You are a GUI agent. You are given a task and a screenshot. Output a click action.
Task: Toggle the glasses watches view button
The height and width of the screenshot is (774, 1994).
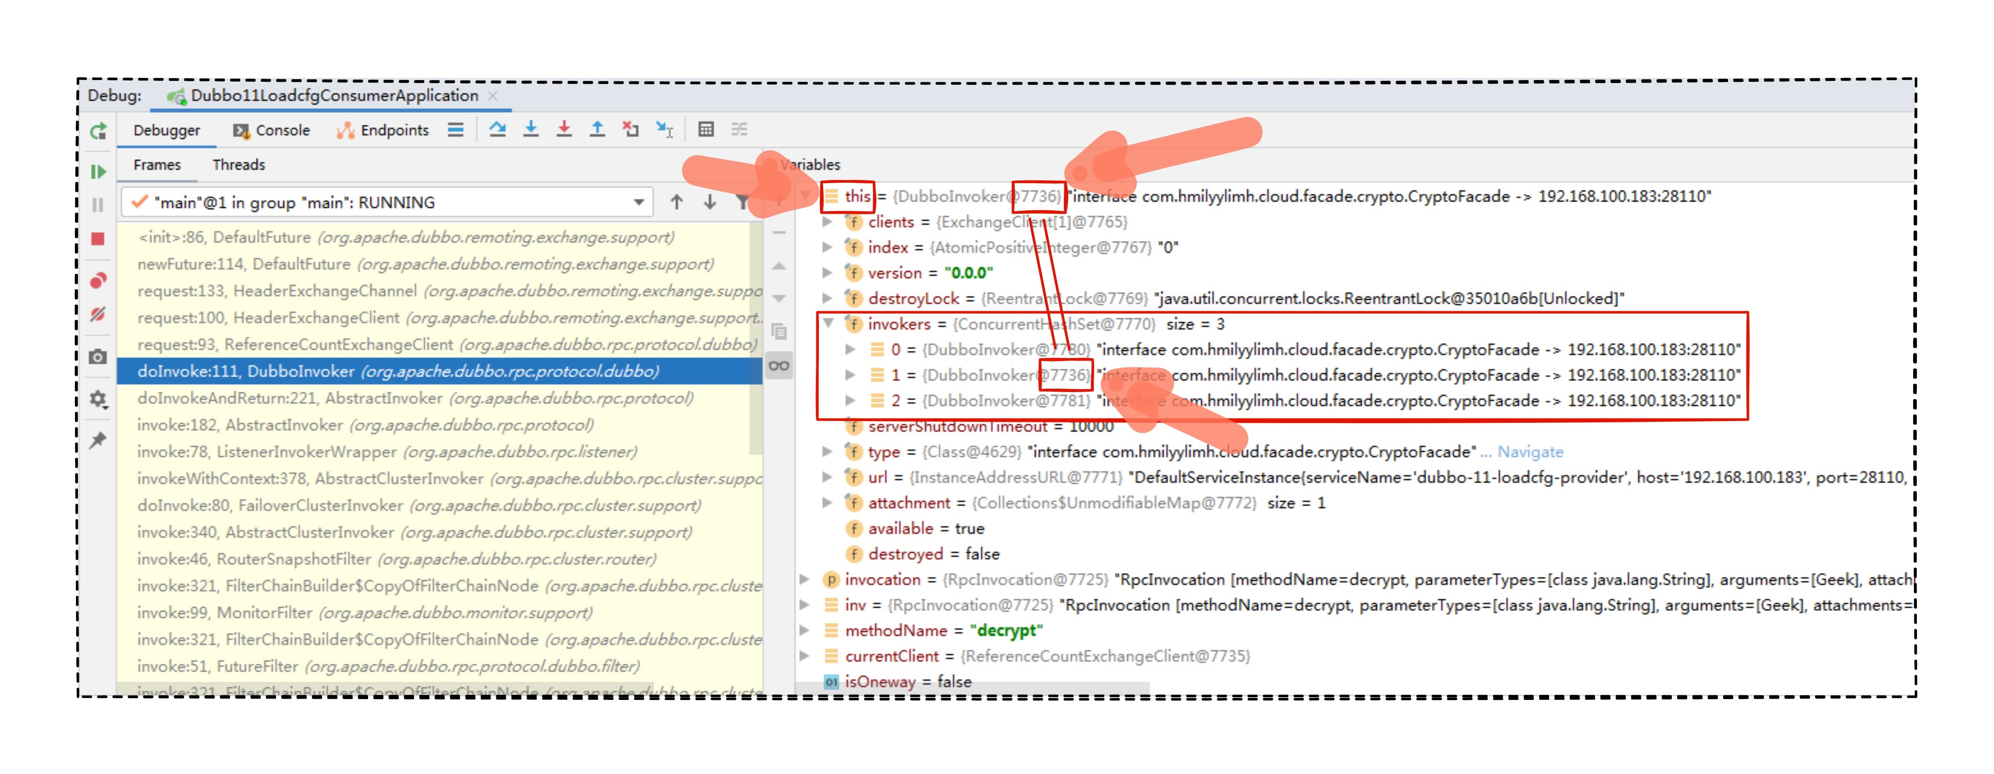(x=779, y=366)
